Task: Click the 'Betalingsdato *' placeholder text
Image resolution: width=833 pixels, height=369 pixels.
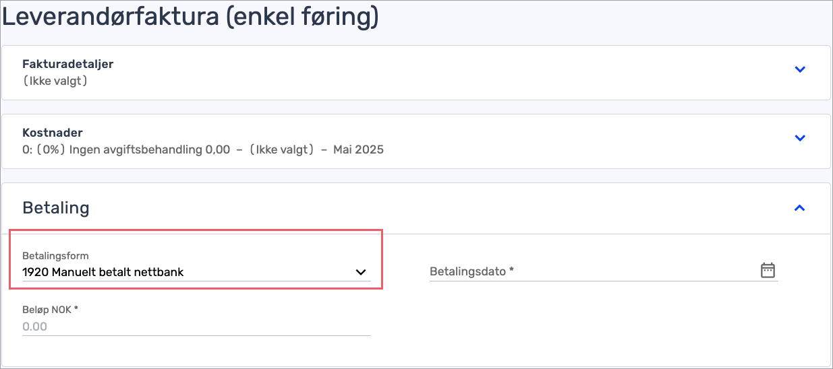Action: click(472, 272)
